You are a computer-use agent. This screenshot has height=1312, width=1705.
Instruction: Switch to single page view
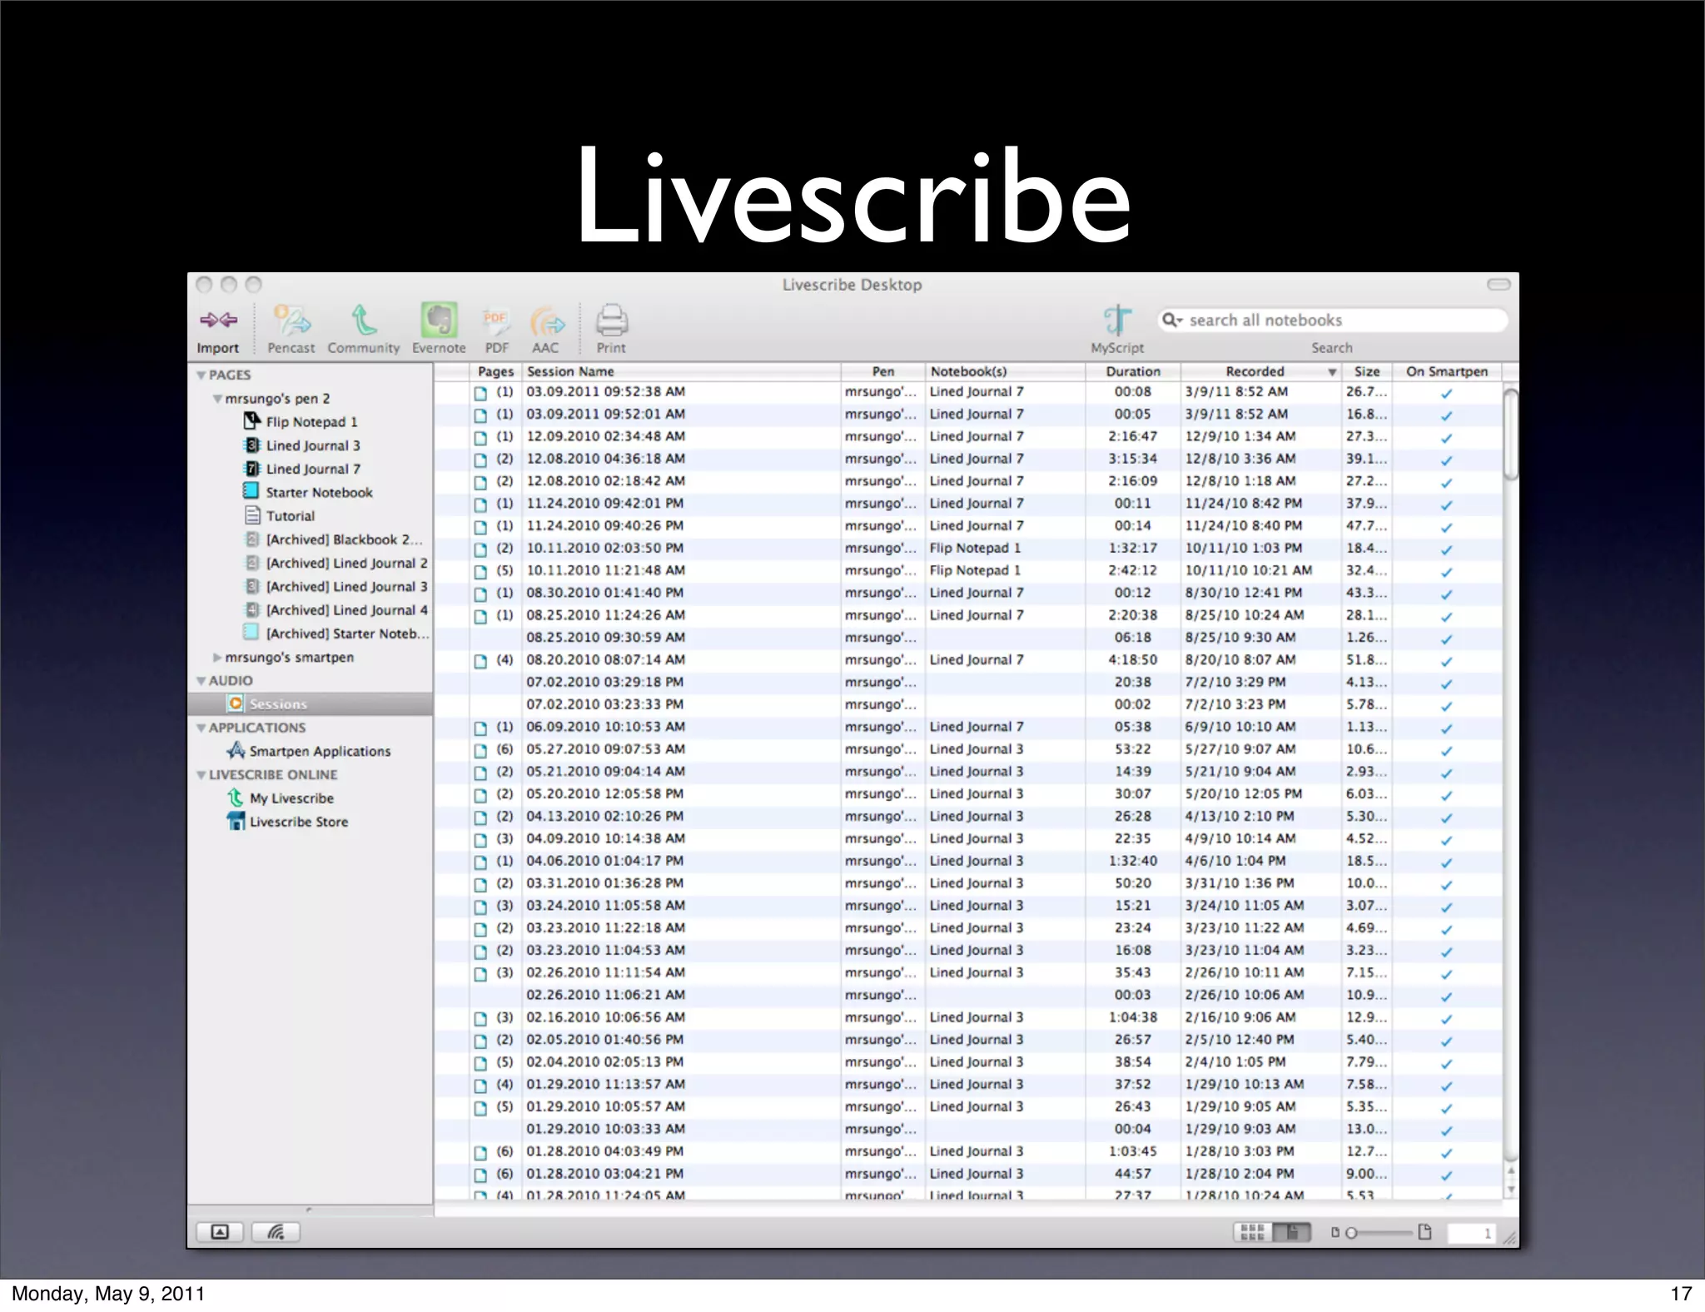coord(1291,1232)
